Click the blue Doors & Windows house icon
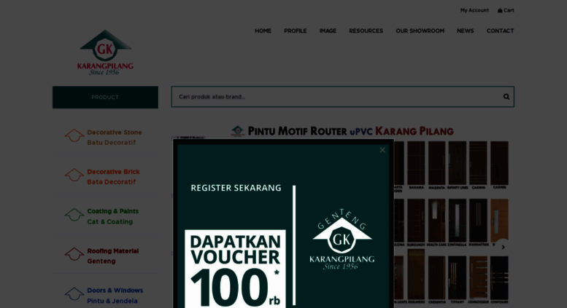567x308 pixels. (x=74, y=293)
